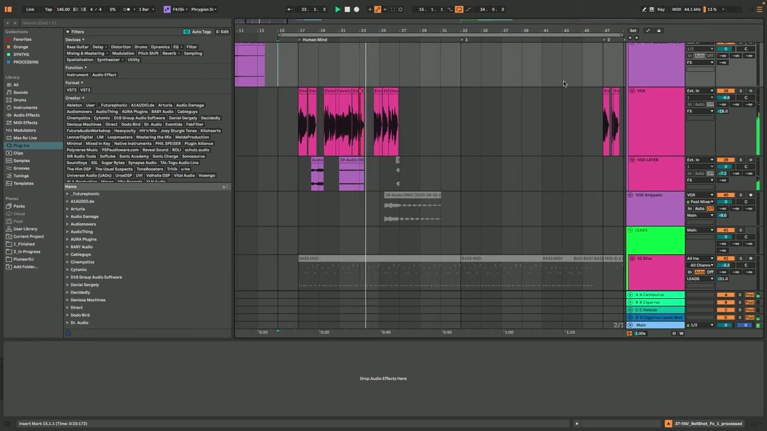
Task: Click the Punch-In switch icon
Action: coord(450,9)
